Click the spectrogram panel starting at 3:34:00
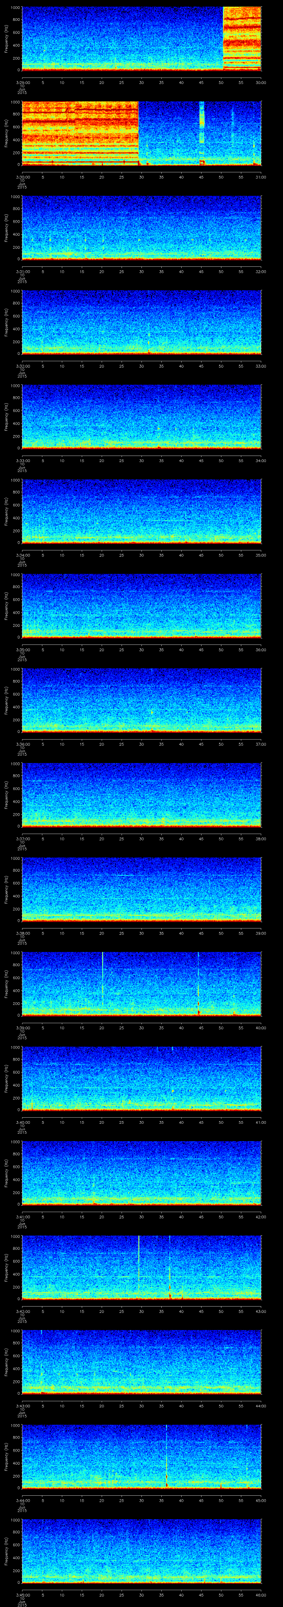The image size is (283, 1607). pos(142,511)
